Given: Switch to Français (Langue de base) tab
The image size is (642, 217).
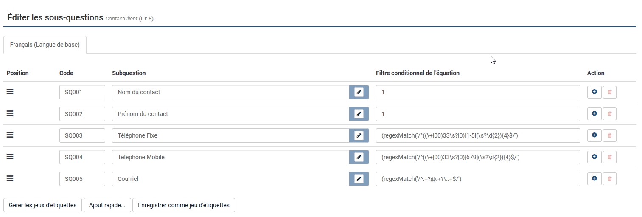Looking at the screenshot, I should coord(45,45).
